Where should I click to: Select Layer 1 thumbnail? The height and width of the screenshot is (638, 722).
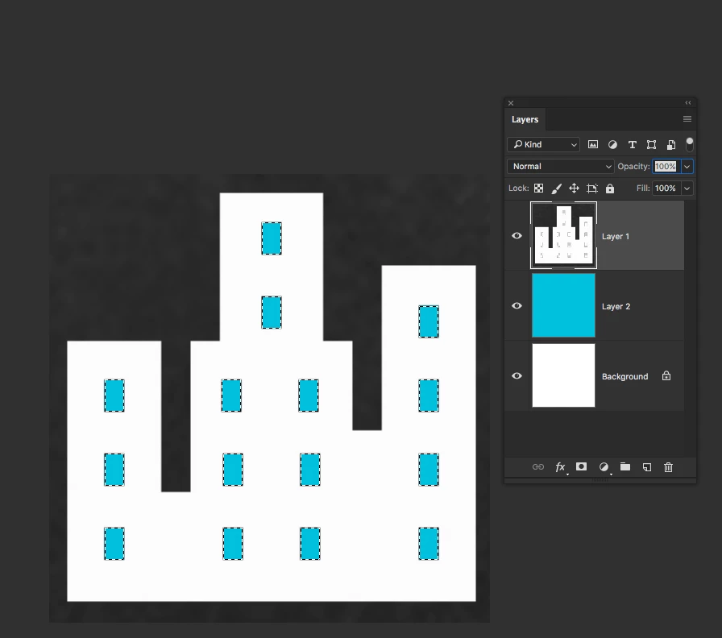(x=563, y=235)
